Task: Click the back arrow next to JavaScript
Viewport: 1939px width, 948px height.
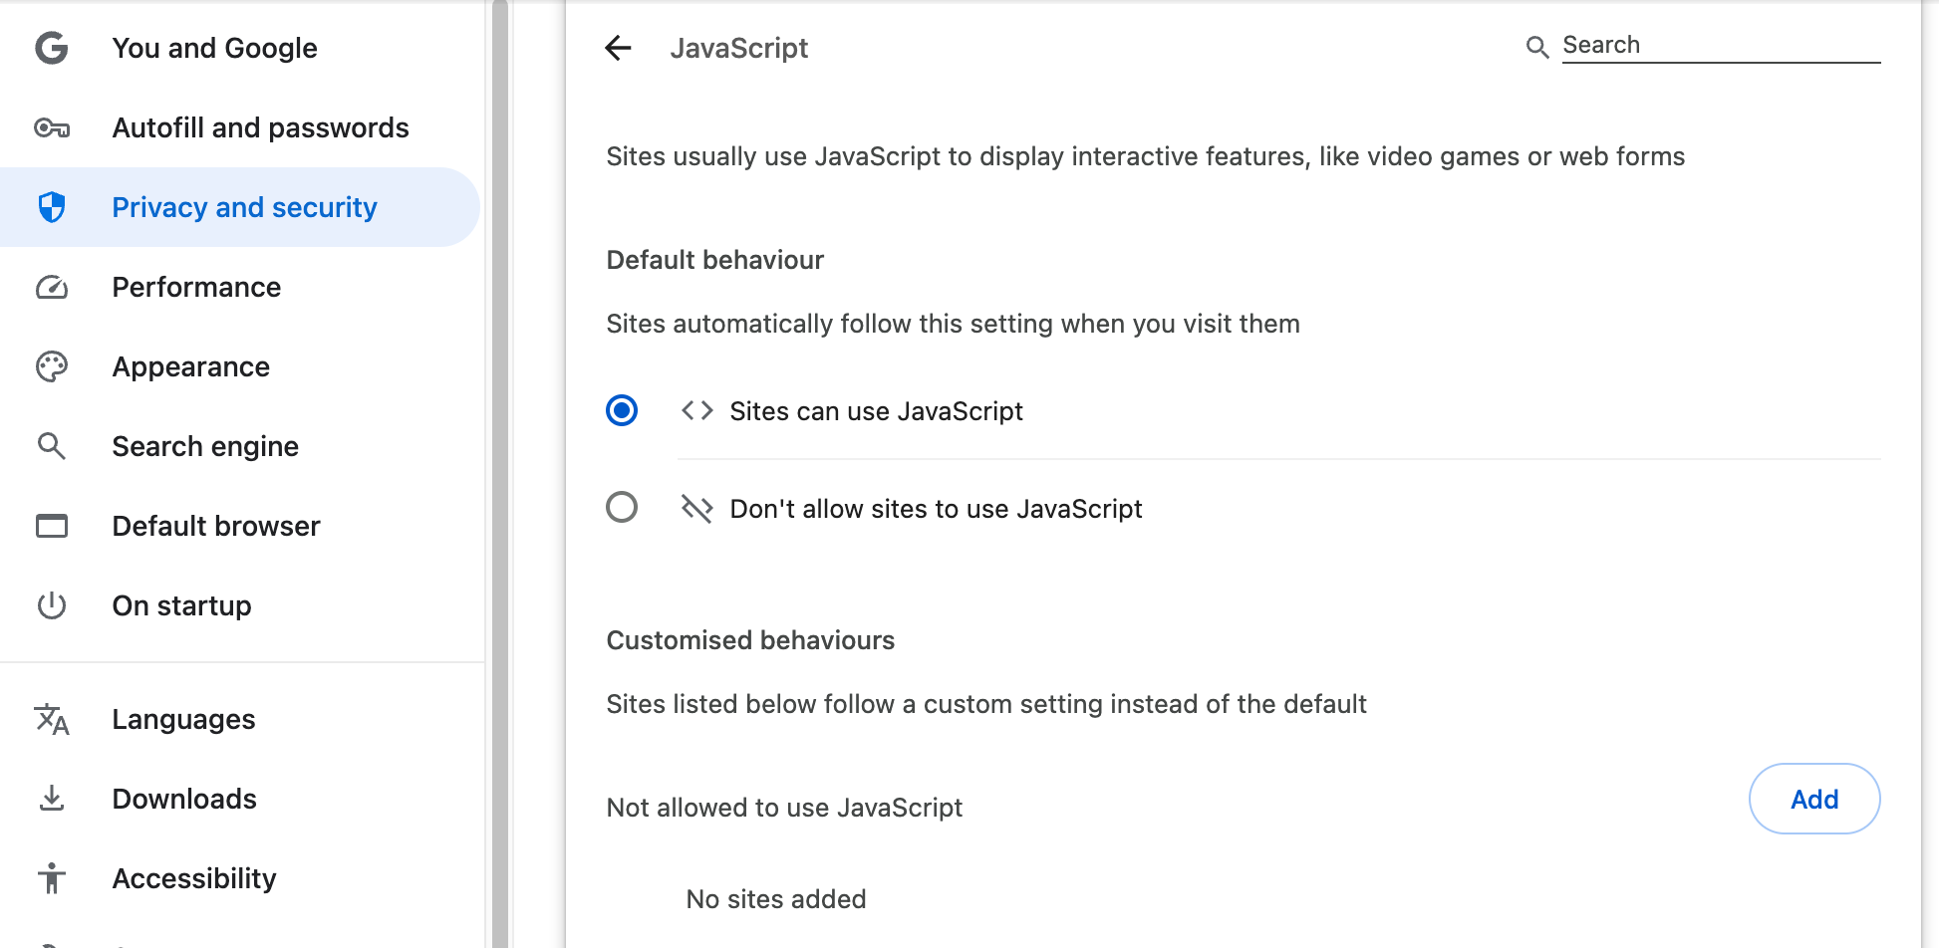Action: click(619, 48)
